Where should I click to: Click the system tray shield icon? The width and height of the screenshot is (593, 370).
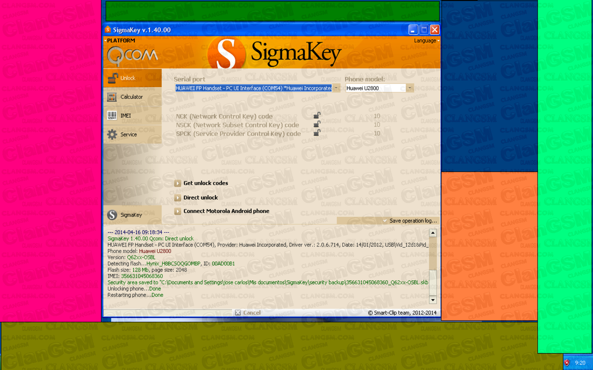567,363
